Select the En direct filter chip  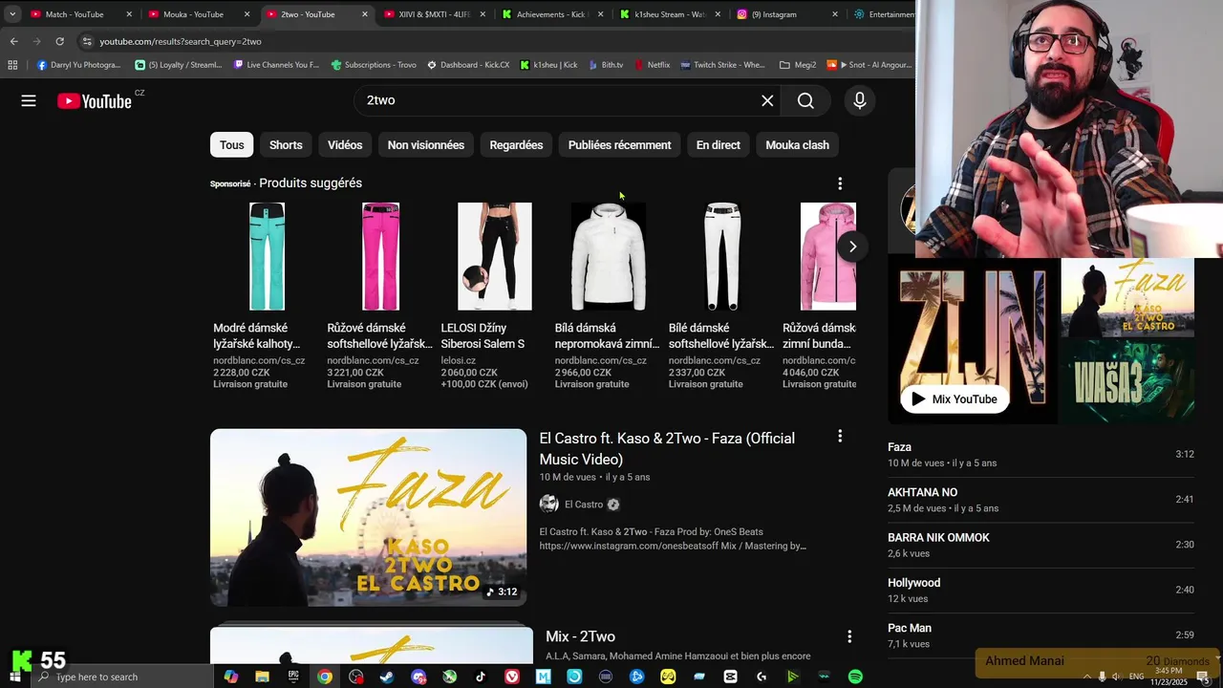tap(719, 145)
